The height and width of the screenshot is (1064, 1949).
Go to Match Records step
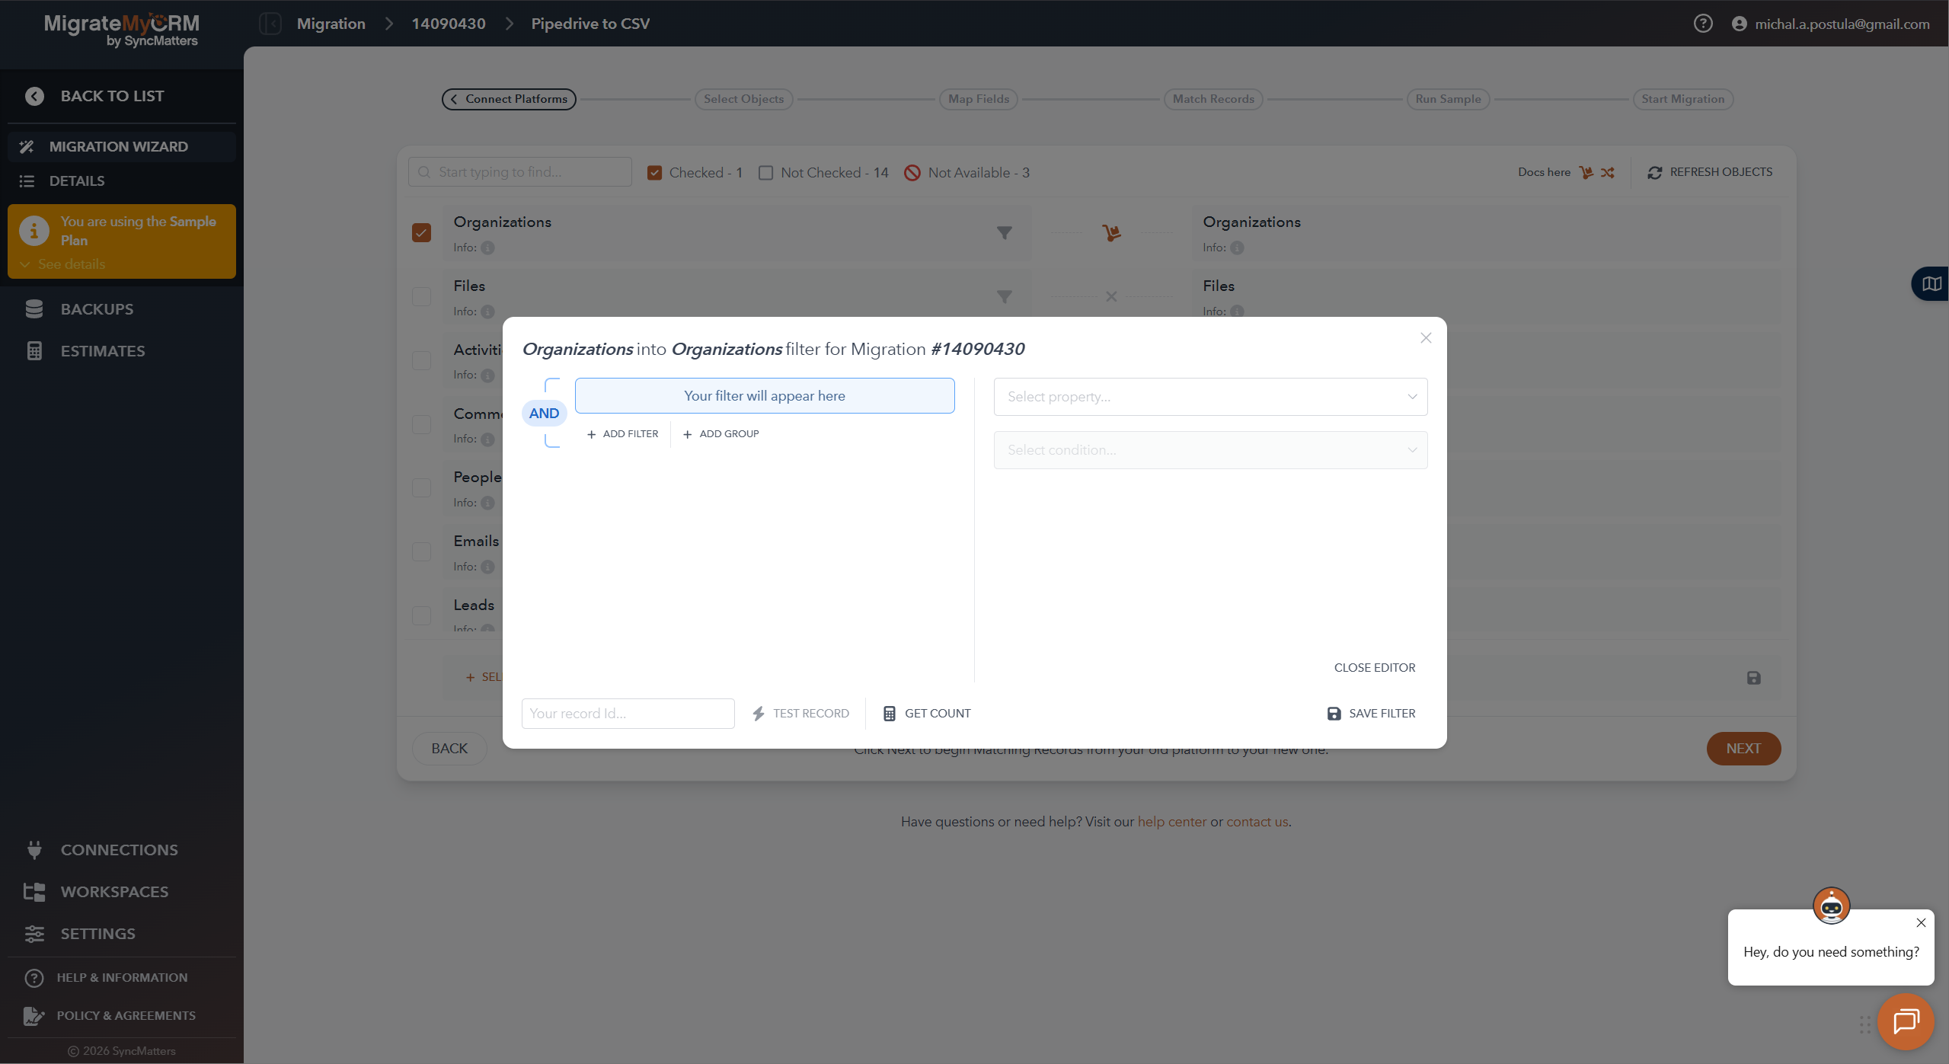click(x=1213, y=99)
